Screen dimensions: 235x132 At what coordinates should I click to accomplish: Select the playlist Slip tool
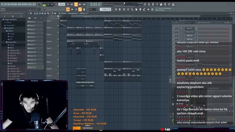tap(45, 13)
